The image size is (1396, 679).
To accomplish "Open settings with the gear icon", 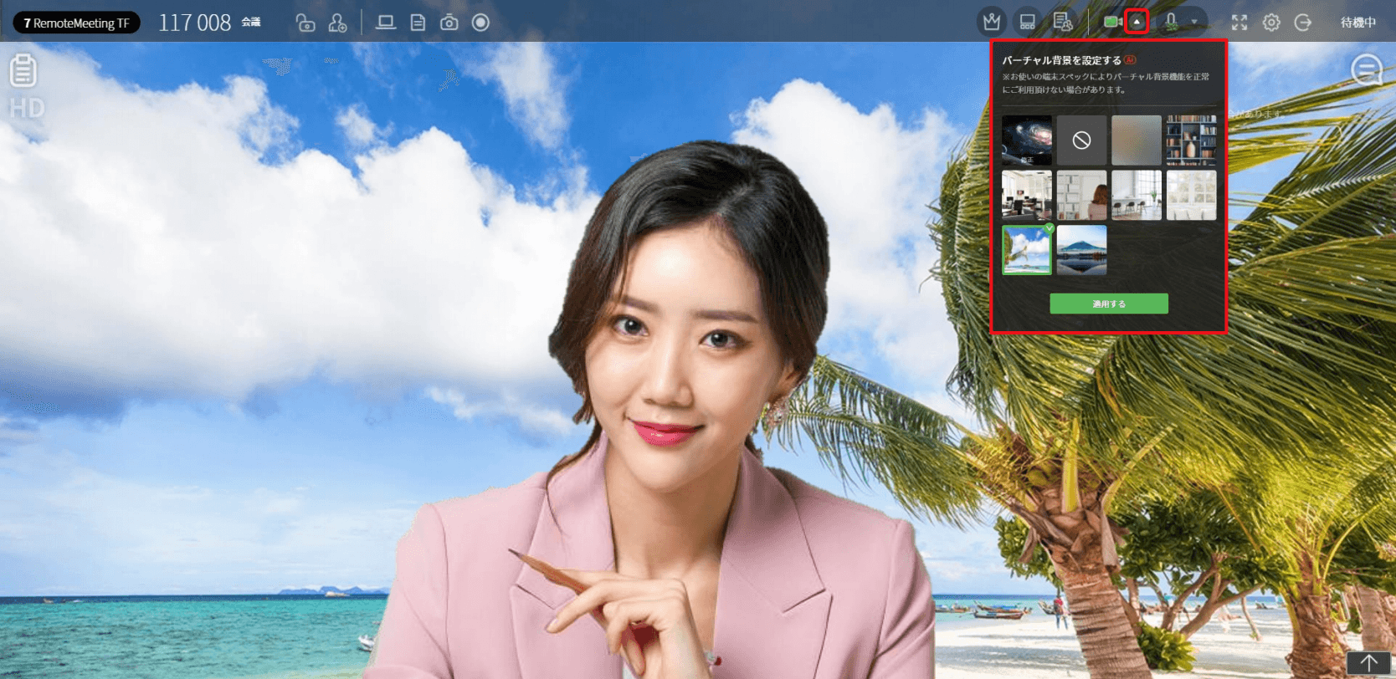I will (x=1271, y=23).
